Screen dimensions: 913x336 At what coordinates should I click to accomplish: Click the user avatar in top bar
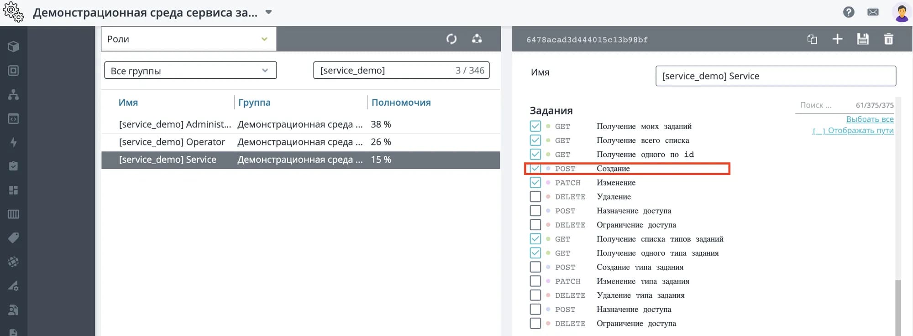pyautogui.click(x=901, y=12)
